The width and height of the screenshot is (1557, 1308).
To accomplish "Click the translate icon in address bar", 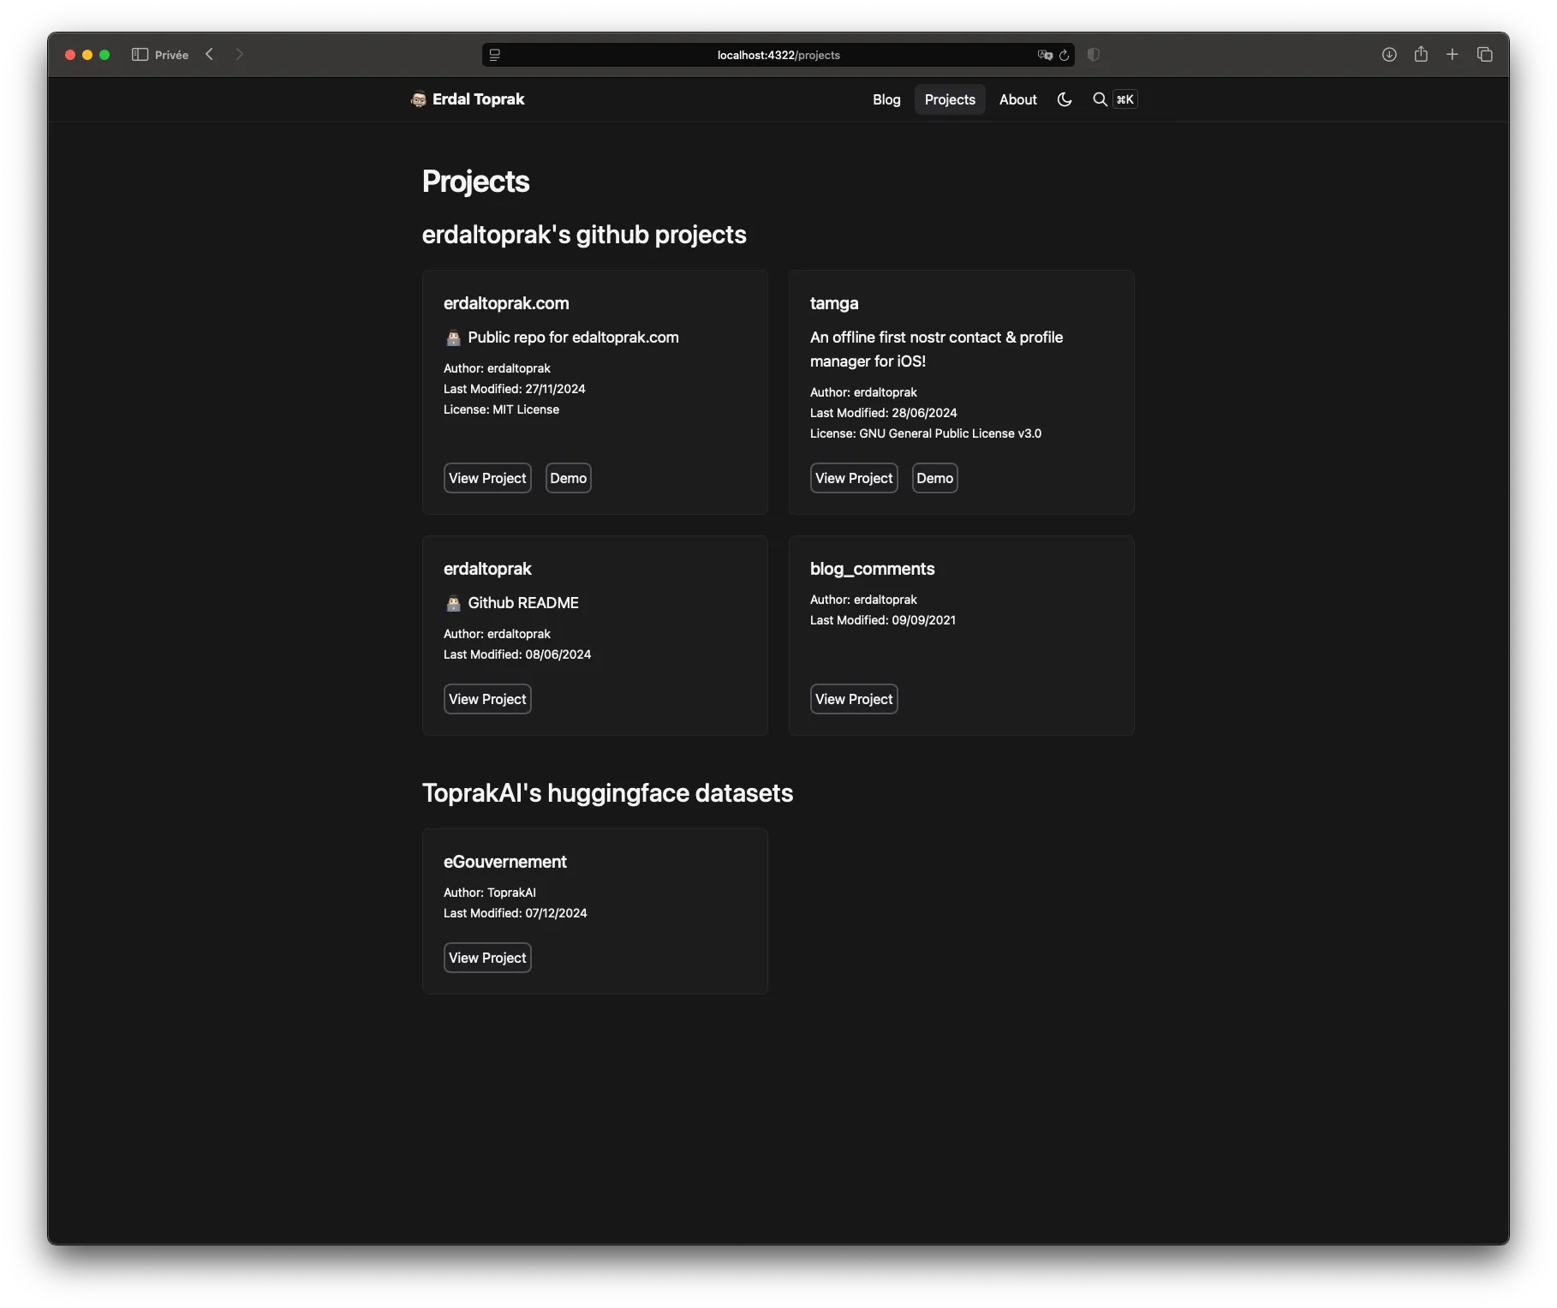I will pos(1044,55).
